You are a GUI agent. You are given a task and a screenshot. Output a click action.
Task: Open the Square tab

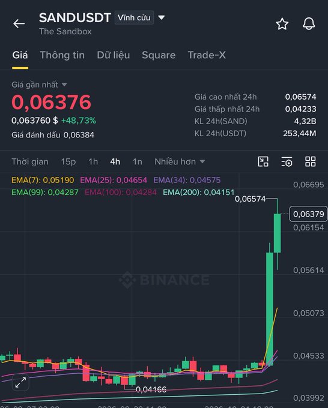[x=159, y=55]
